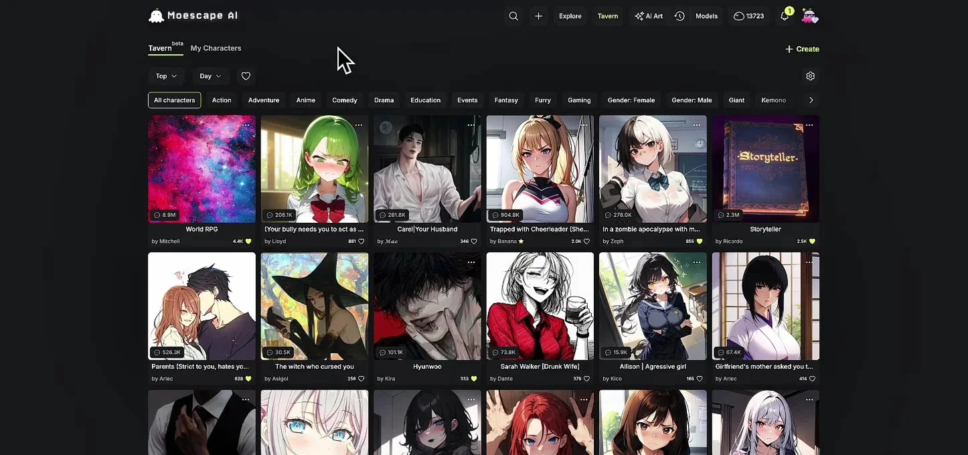Open Parents (Strict to you) card title
This screenshot has height=455, width=968.
200,367
